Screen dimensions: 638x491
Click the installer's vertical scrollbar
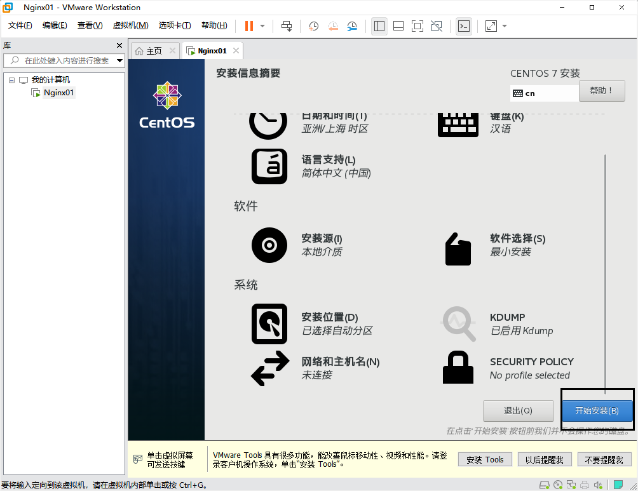pyautogui.click(x=605, y=273)
